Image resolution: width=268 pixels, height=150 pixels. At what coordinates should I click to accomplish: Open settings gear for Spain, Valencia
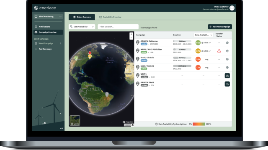tap(227, 67)
